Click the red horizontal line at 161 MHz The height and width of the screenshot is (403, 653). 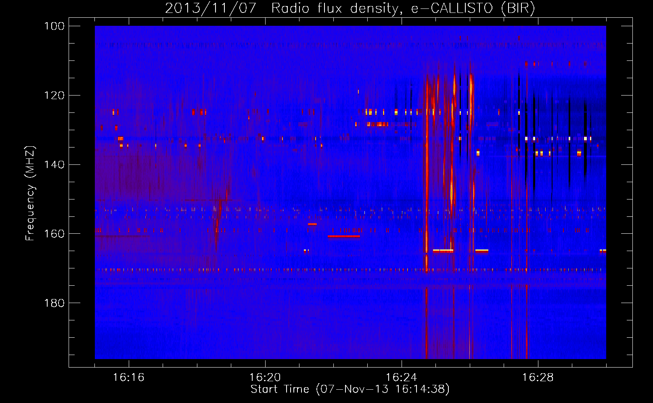(x=343, y=236)
